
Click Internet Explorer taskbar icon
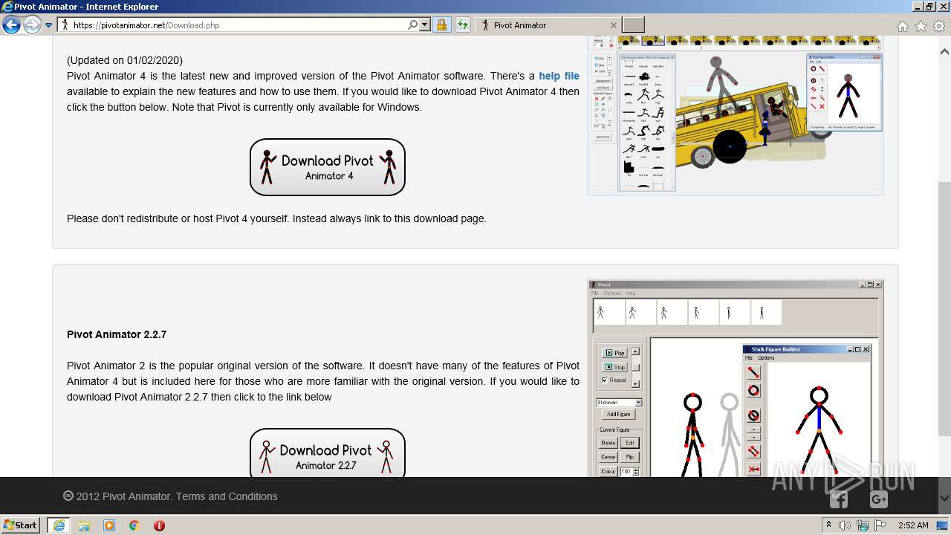click(x=59, y=525)
